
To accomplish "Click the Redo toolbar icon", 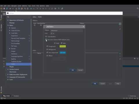I will point(13,9).
